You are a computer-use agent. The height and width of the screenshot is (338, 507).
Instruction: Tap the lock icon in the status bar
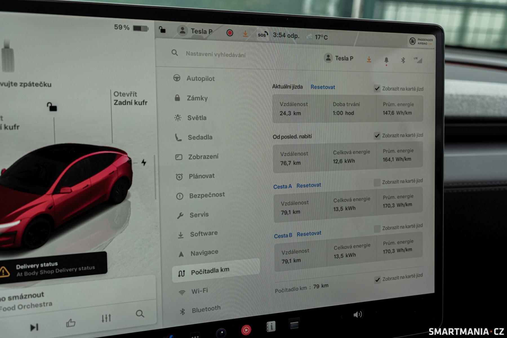(162, 30)
